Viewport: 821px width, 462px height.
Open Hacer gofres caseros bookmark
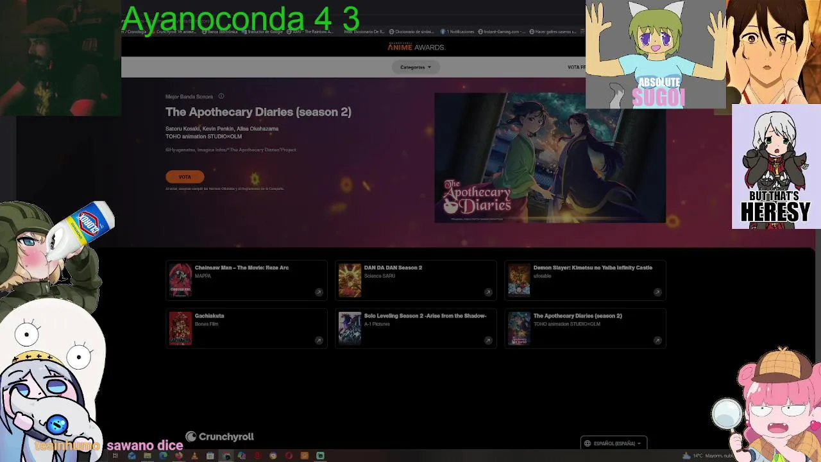coord(553,31)
